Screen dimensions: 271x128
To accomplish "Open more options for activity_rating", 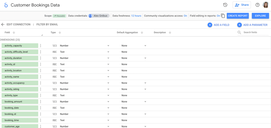I will pyautogui.click(x=40, y=89).
